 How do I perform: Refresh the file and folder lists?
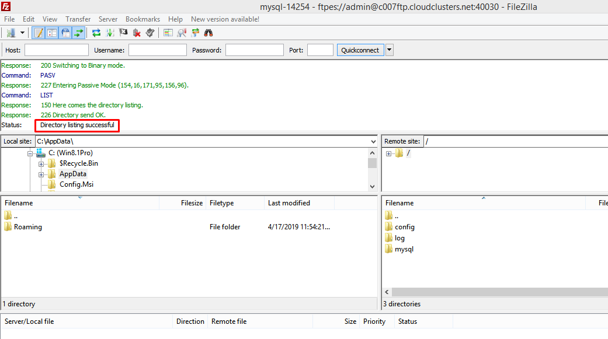(x=96, y=33)
